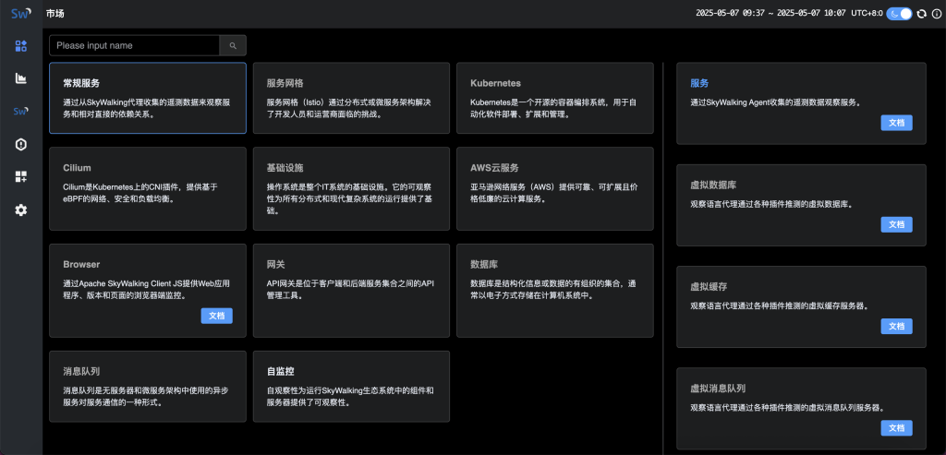Screen dimensions: 946x455
Task: Select the 网关 card
Action: point(351,291)
